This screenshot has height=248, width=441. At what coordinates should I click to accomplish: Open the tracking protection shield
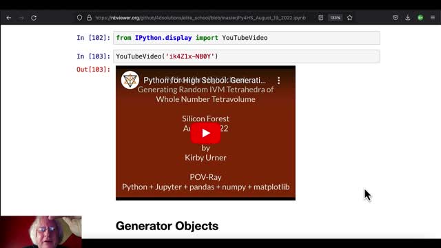[x=80, y=18]
